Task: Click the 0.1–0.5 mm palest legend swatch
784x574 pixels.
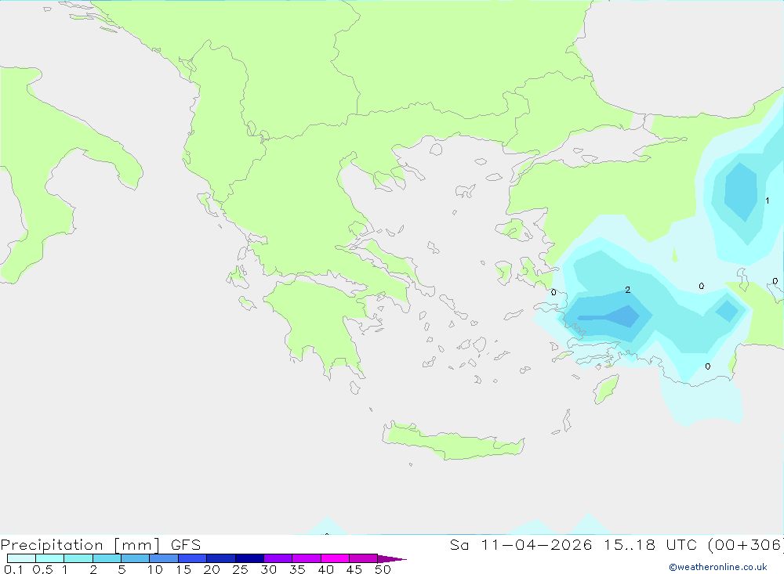Action: [21, 558]
